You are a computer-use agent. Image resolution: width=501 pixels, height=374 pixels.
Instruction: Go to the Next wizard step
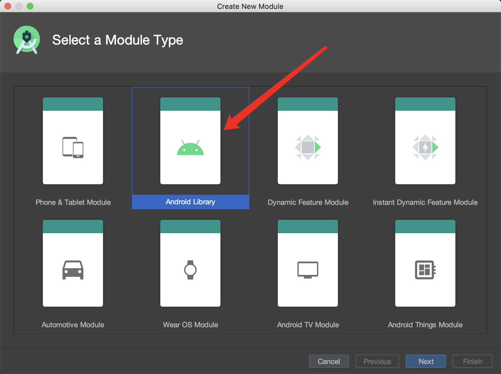426,361
